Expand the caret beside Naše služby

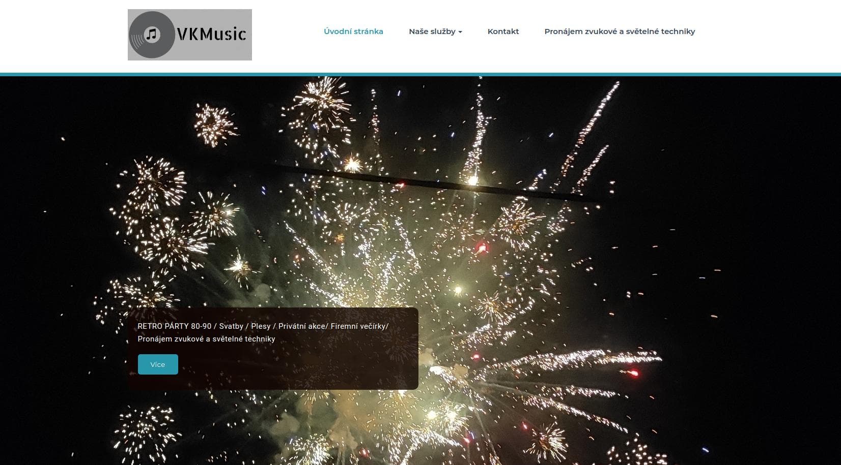click(460, 32)
